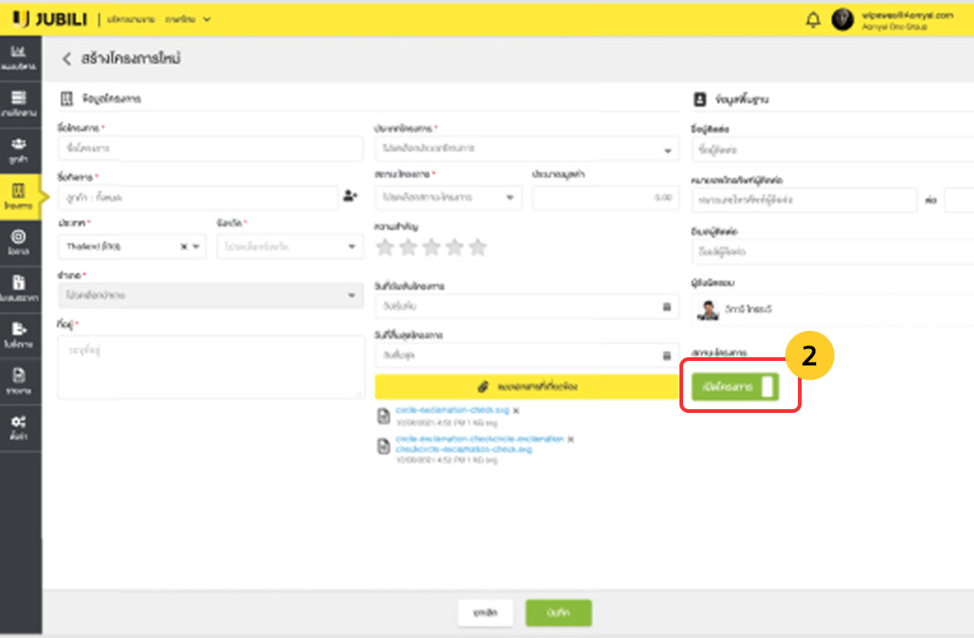Click the end date calendar icon
This screenshot has width=974, height=638.
click(666, 356)
